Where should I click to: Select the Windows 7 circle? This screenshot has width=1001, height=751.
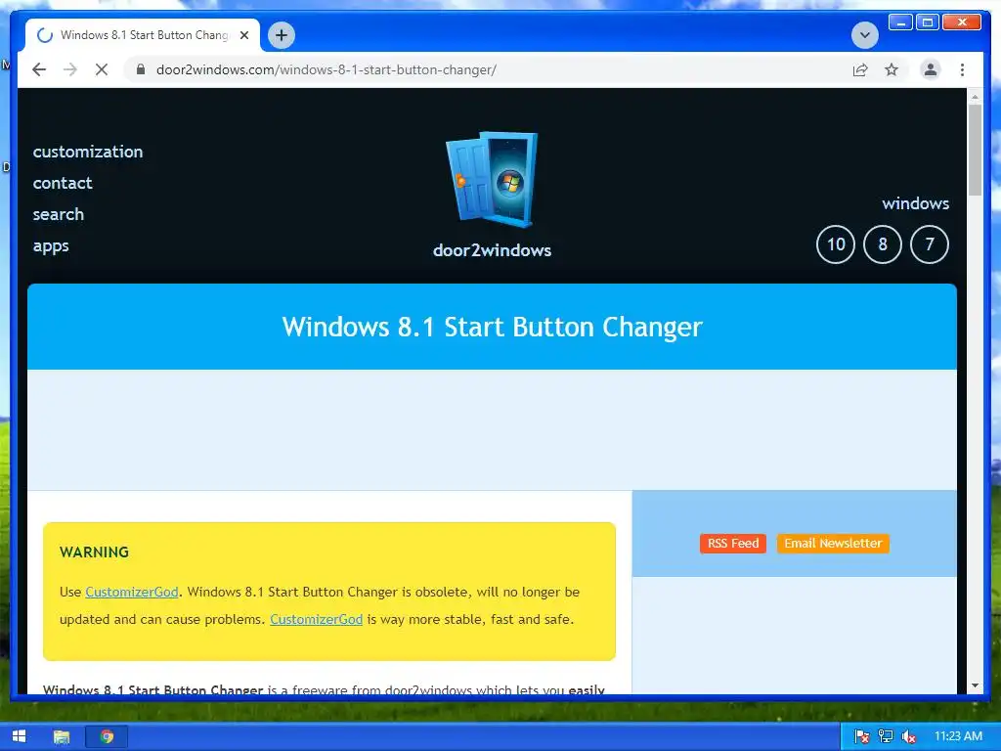[929, 244]
